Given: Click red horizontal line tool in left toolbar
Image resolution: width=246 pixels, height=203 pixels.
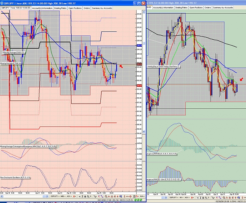Looking at the screenshot, I should [x=109, y=196].
